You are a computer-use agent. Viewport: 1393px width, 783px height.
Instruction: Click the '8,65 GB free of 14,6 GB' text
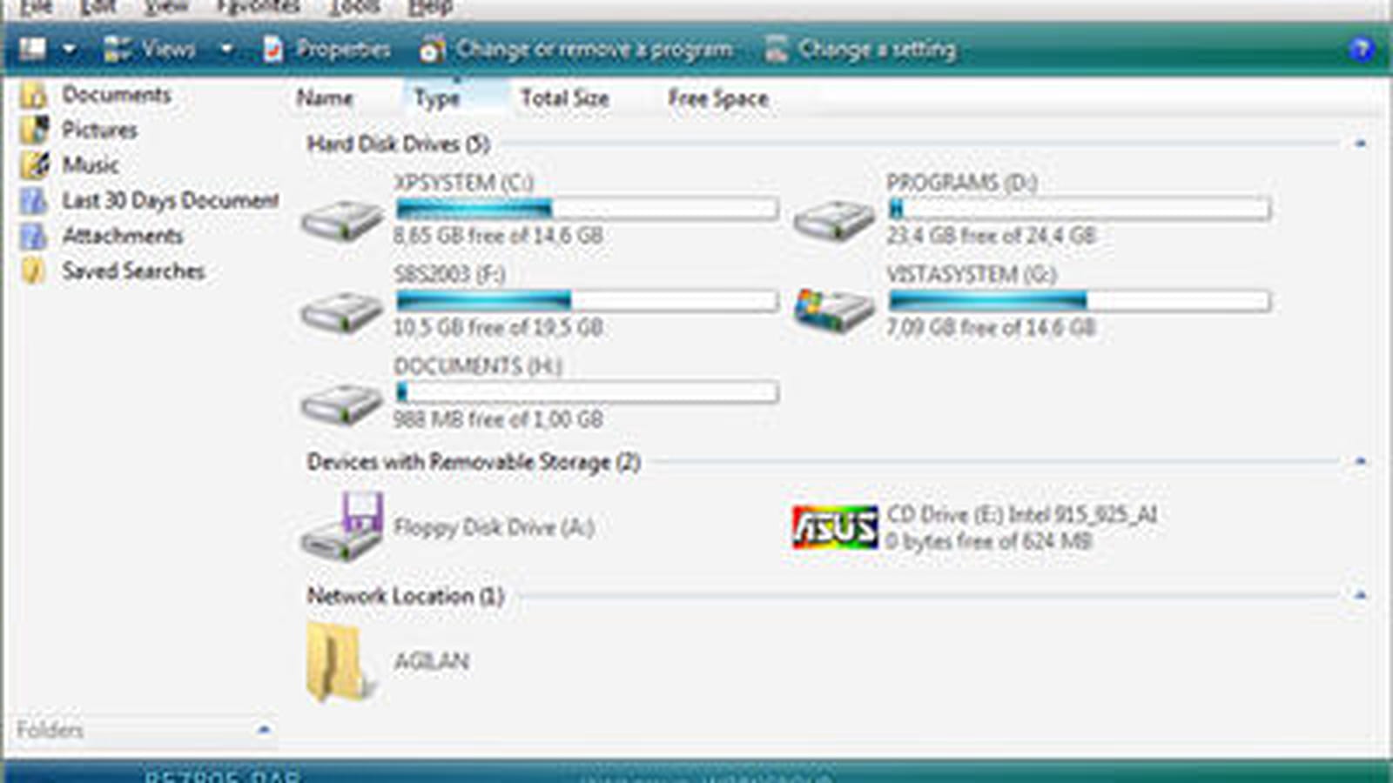click(498, 235)
